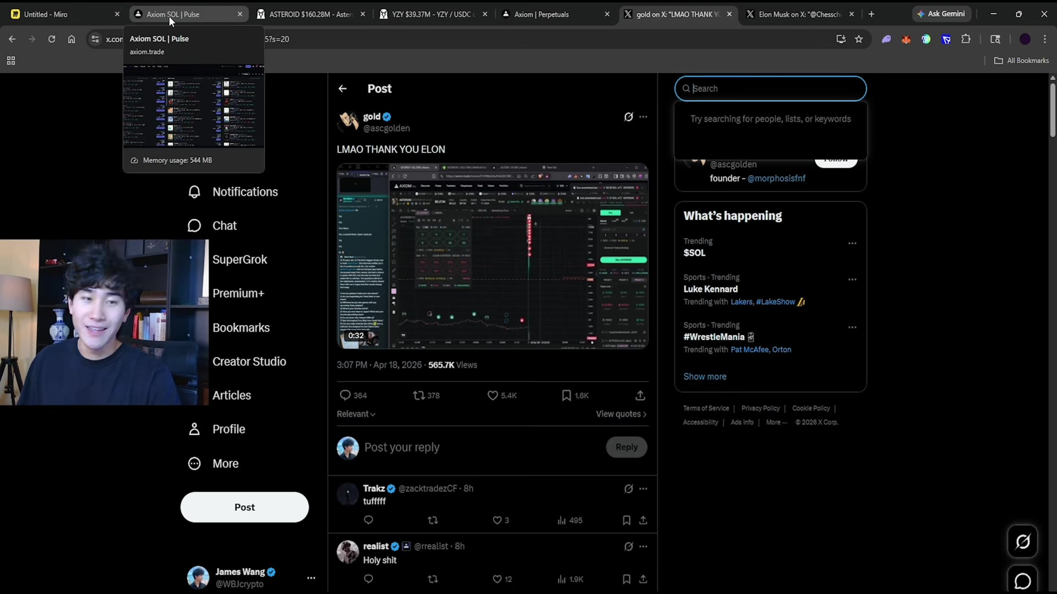Open the Relevant replies sort dropdown
The width and height of the screenshot is (1057, 594).
[x=356, y=414]
